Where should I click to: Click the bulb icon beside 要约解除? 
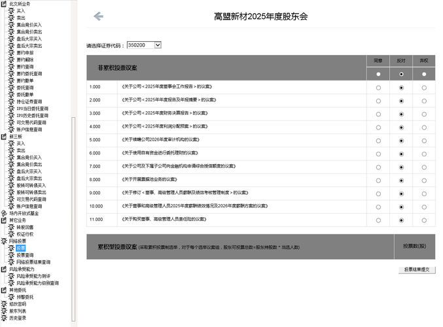tap(11, 60)
